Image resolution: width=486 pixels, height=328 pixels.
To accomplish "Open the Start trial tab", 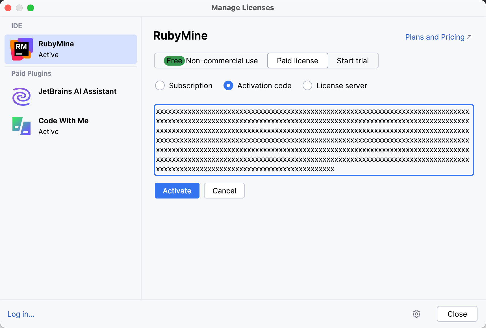I will (353, 61).
